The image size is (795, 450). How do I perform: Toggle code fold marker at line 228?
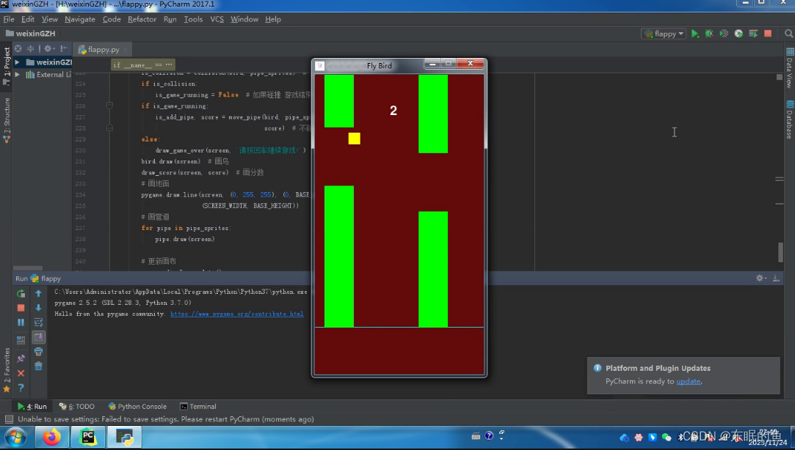tap(109, 128)
